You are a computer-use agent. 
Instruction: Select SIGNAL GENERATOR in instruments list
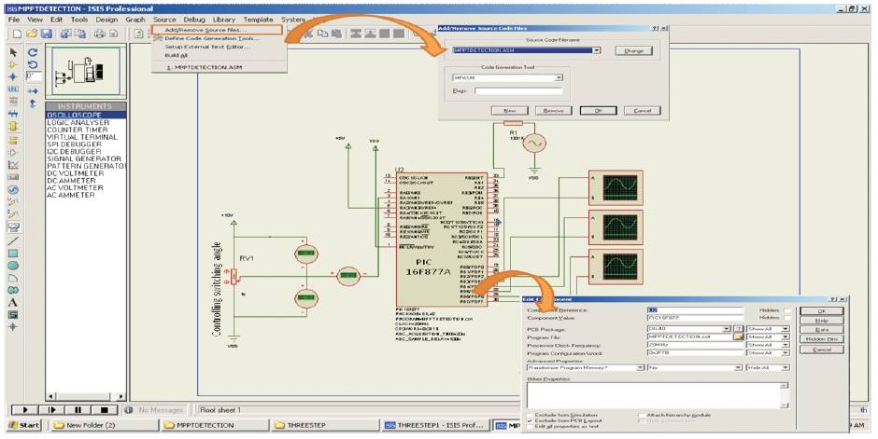click(83, 158)
